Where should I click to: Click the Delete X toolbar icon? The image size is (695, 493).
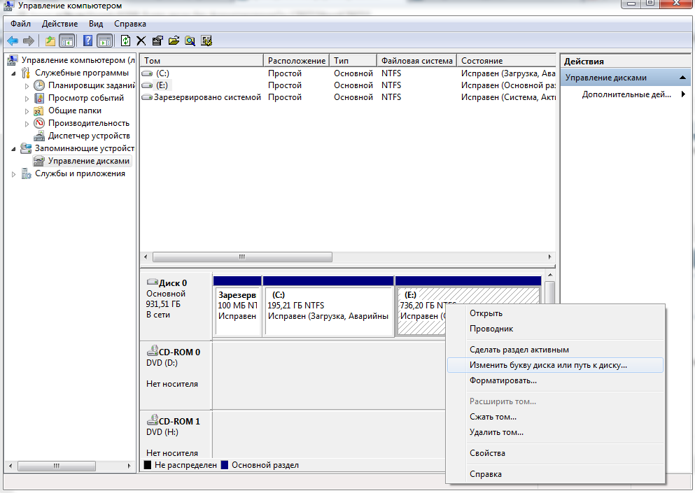(x=141, y=41)
